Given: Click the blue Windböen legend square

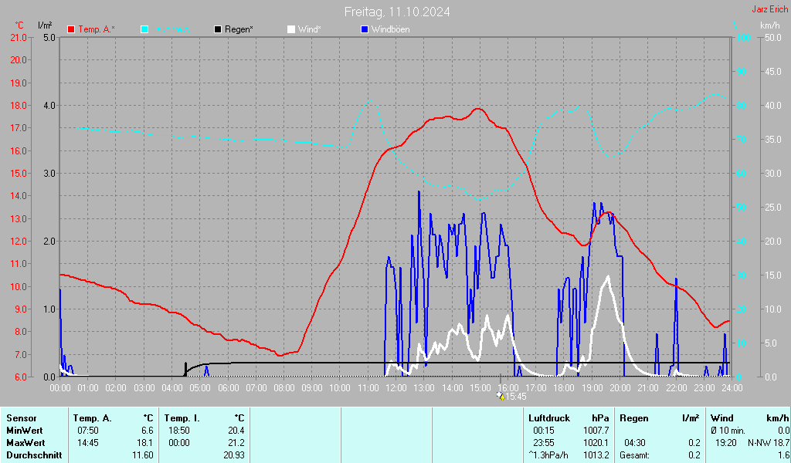Looking at the screenshot, I should click(x=365, y=29).
